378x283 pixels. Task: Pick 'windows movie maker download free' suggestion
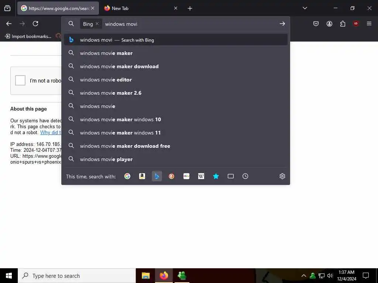tap(175, 146)
